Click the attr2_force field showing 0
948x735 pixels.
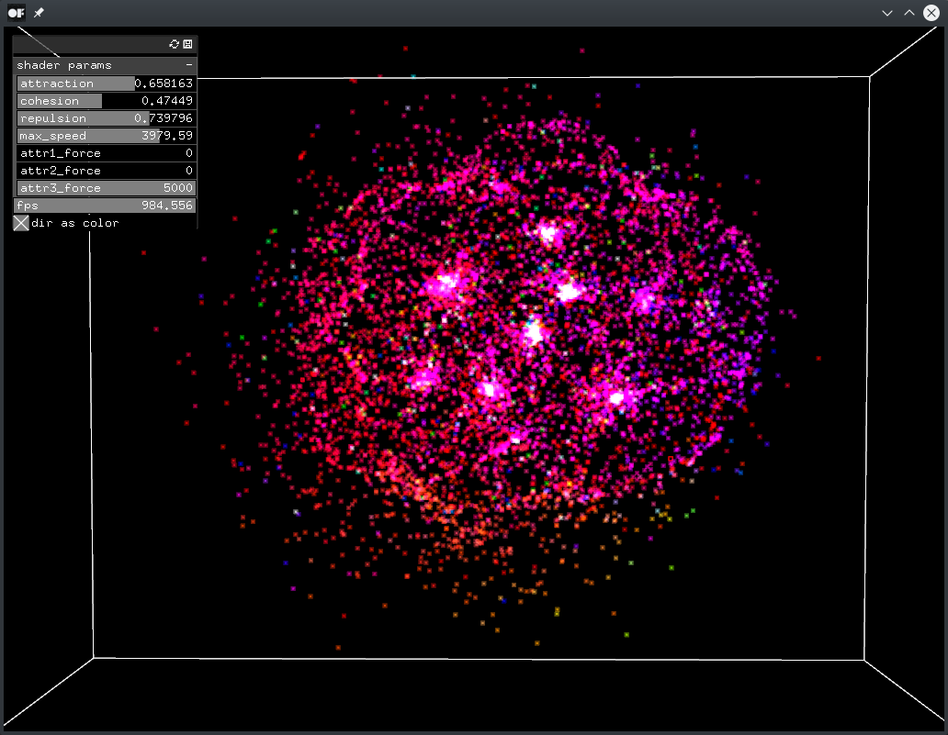[104, 171]
